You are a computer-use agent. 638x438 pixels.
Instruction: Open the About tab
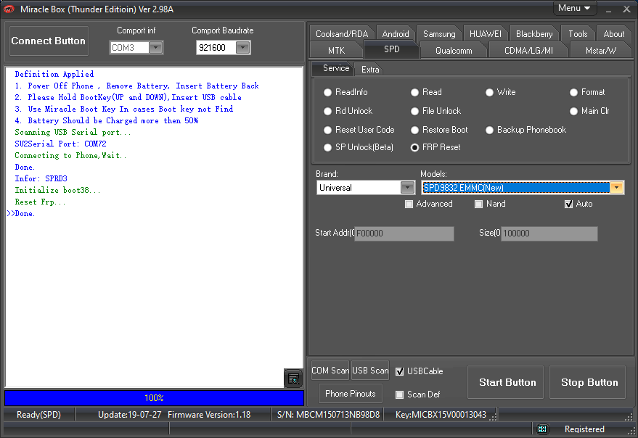[x=613, y=34]
